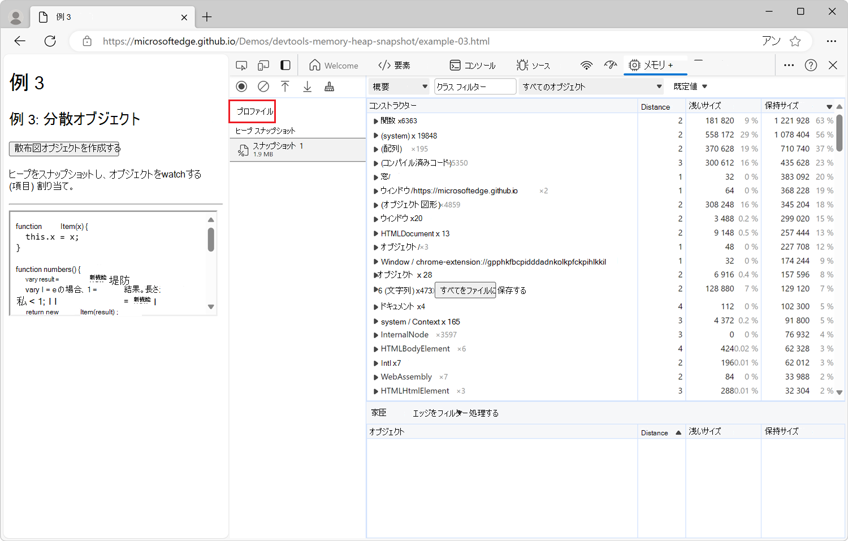Open the network conditions wifi icon
This screenshot has width=848, height=541.
point(587,66)
